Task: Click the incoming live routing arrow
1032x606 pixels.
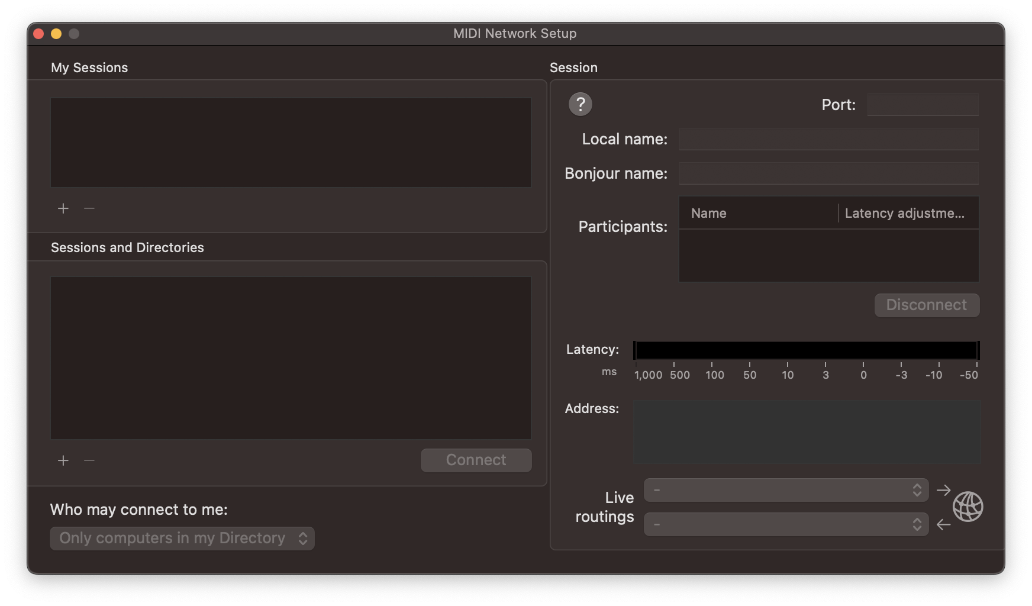Action: [x=944, y=524]
